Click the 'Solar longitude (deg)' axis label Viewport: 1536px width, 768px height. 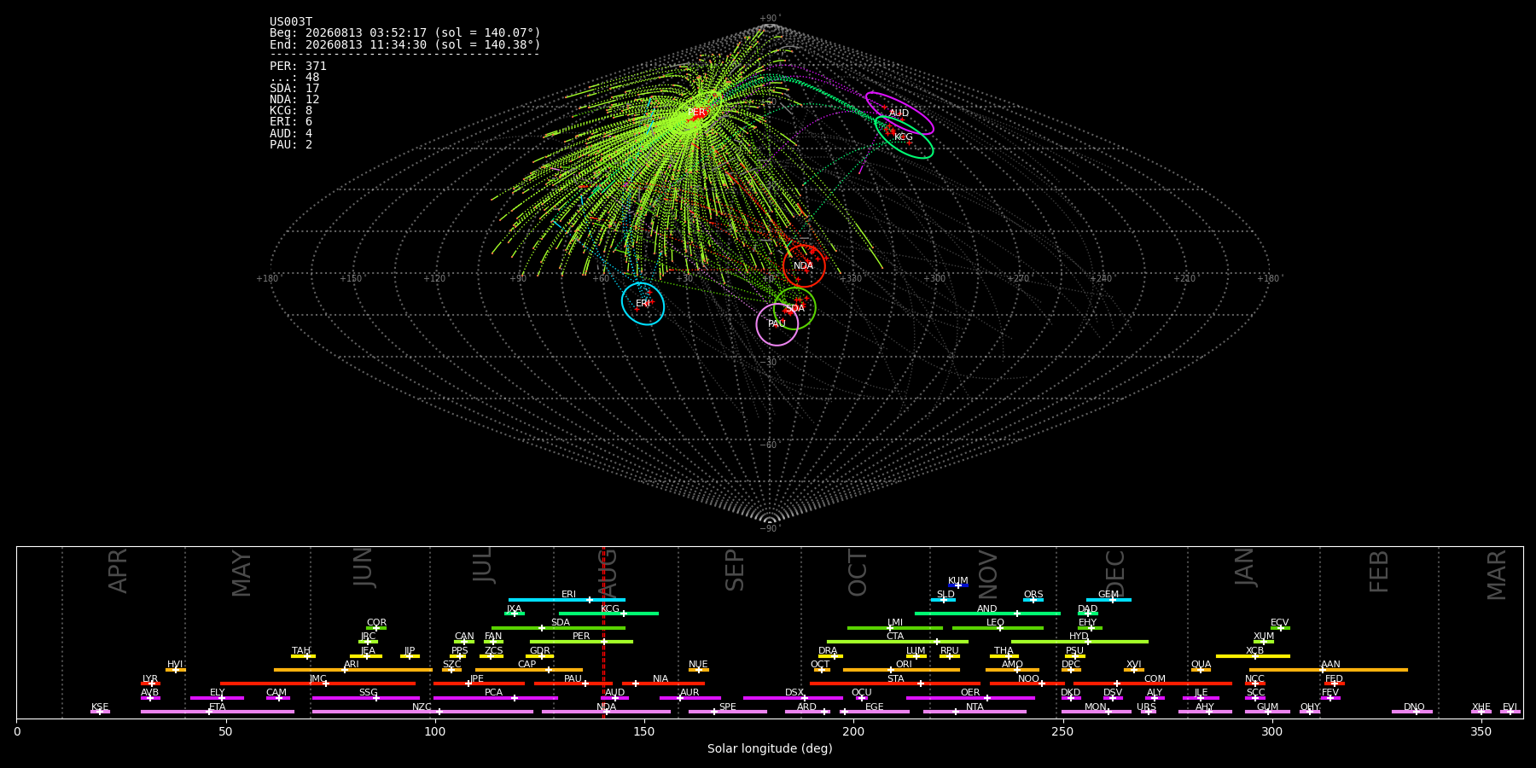click(x=770, y=748)
